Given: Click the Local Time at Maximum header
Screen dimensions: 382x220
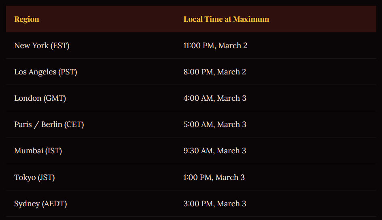Looking at the screenshot, I should tap(226, 19).
